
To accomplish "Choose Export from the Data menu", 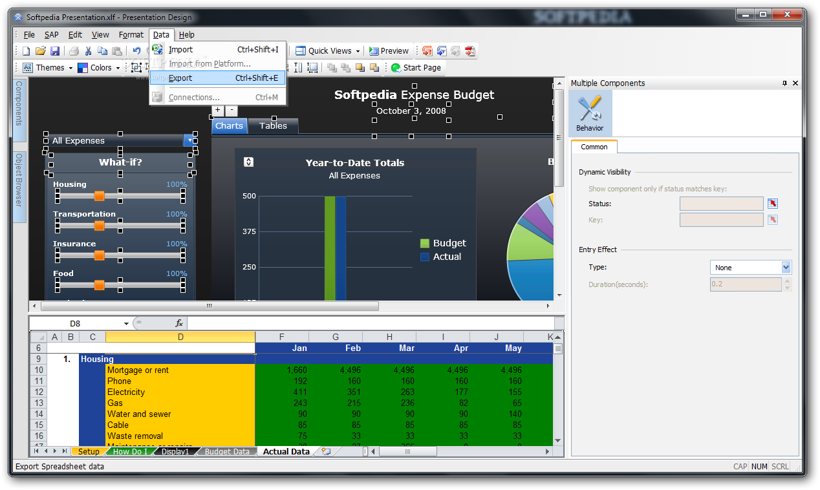I will 218,78.
